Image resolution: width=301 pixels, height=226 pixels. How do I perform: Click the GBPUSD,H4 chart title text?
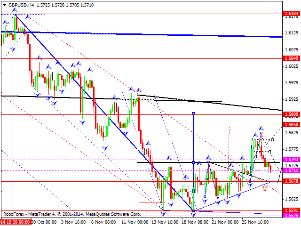click(21, 5)
